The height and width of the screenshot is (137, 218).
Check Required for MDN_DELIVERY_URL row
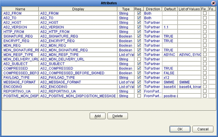(x=139, y=59)
